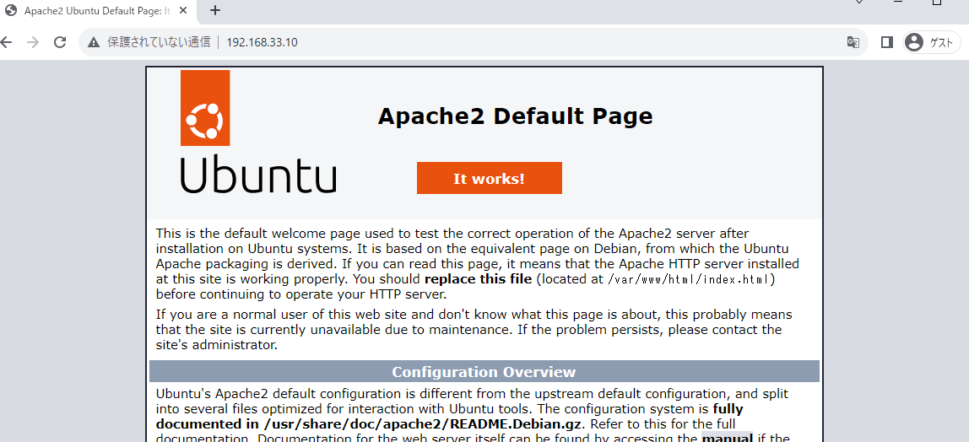Click the Ubuntu wordmark text
The image size is (969, 442).
coord(258,175)
